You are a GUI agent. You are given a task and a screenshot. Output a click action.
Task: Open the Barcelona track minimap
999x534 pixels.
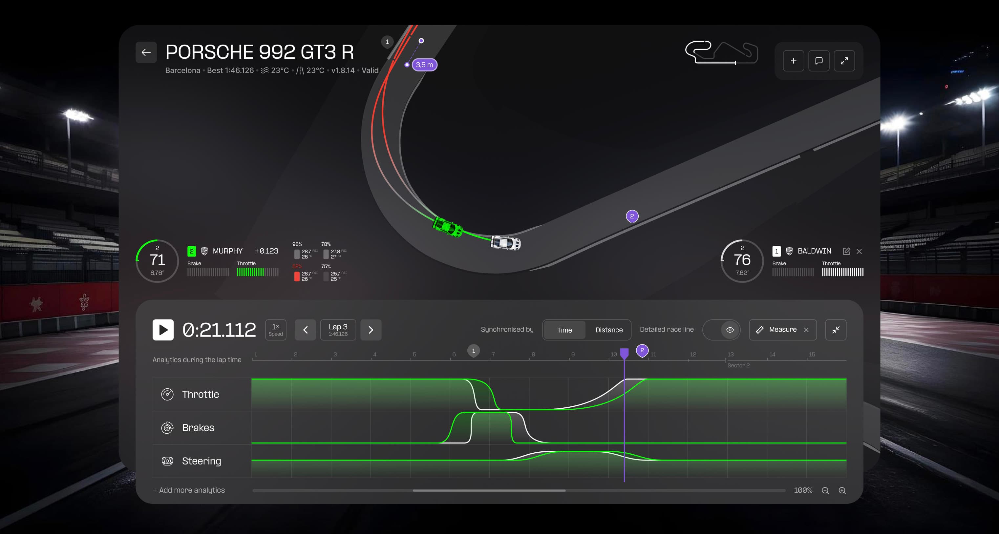[x=721, y=53]
